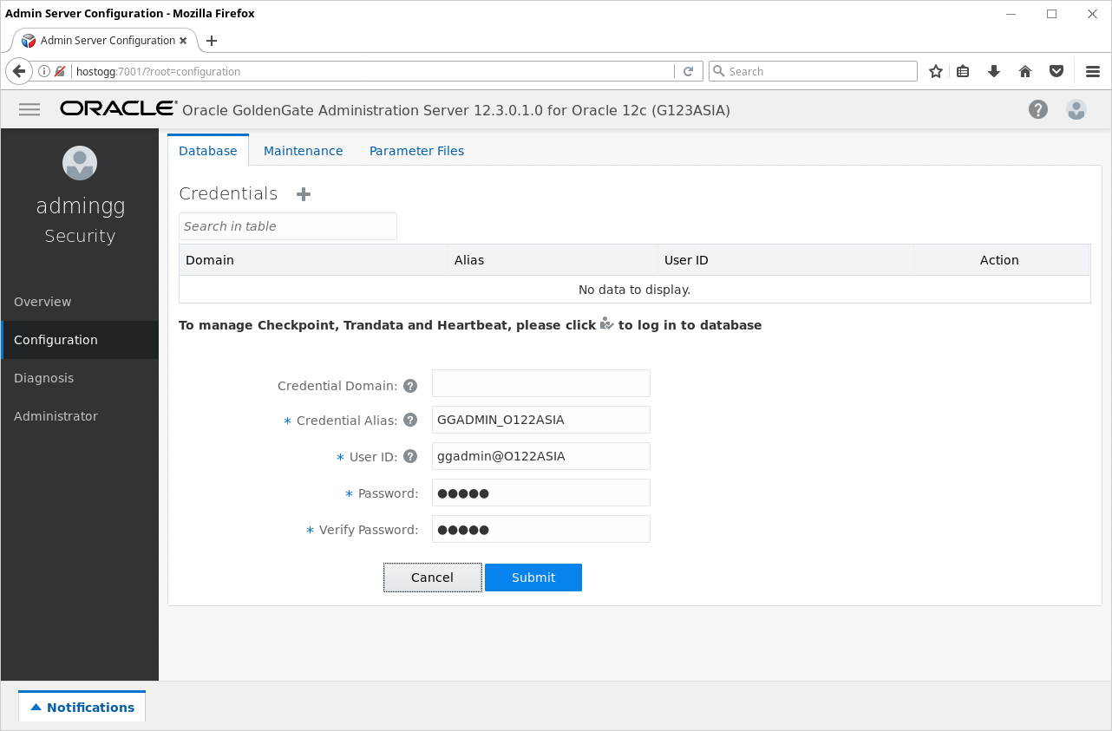Click the Password input field

pyautogui.click(x=541, y=493)
